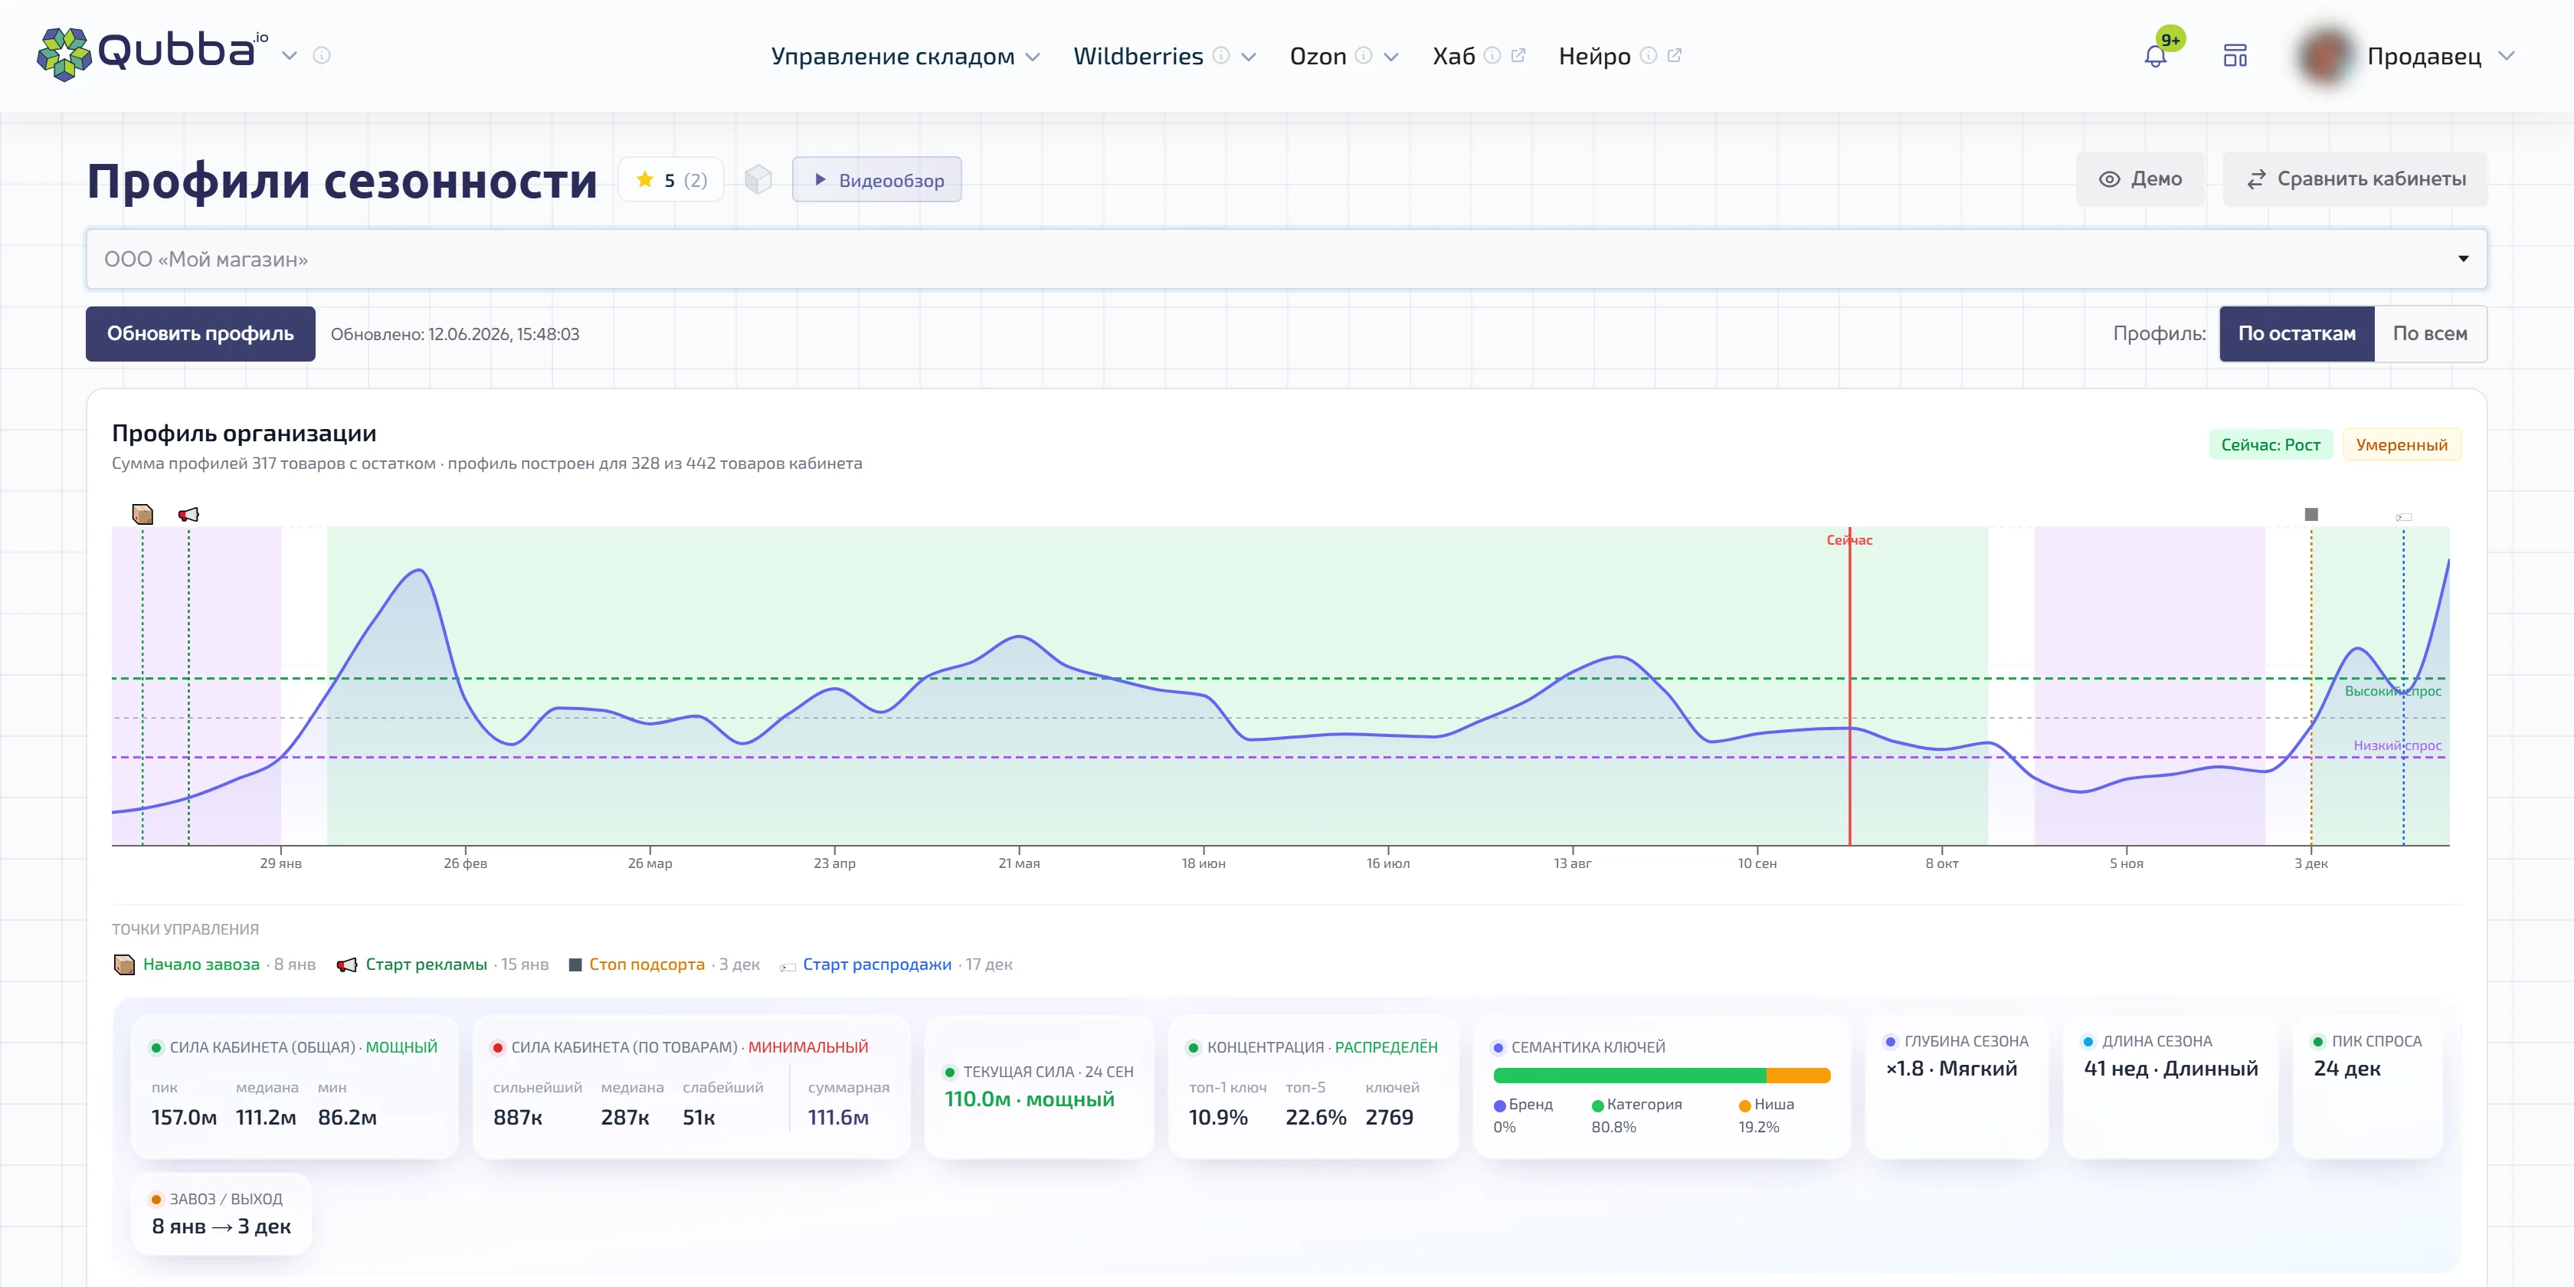Open the external link icon beside Нейро
The width and height of the screenshot is (2574, 1287).
click(1675, 56)
